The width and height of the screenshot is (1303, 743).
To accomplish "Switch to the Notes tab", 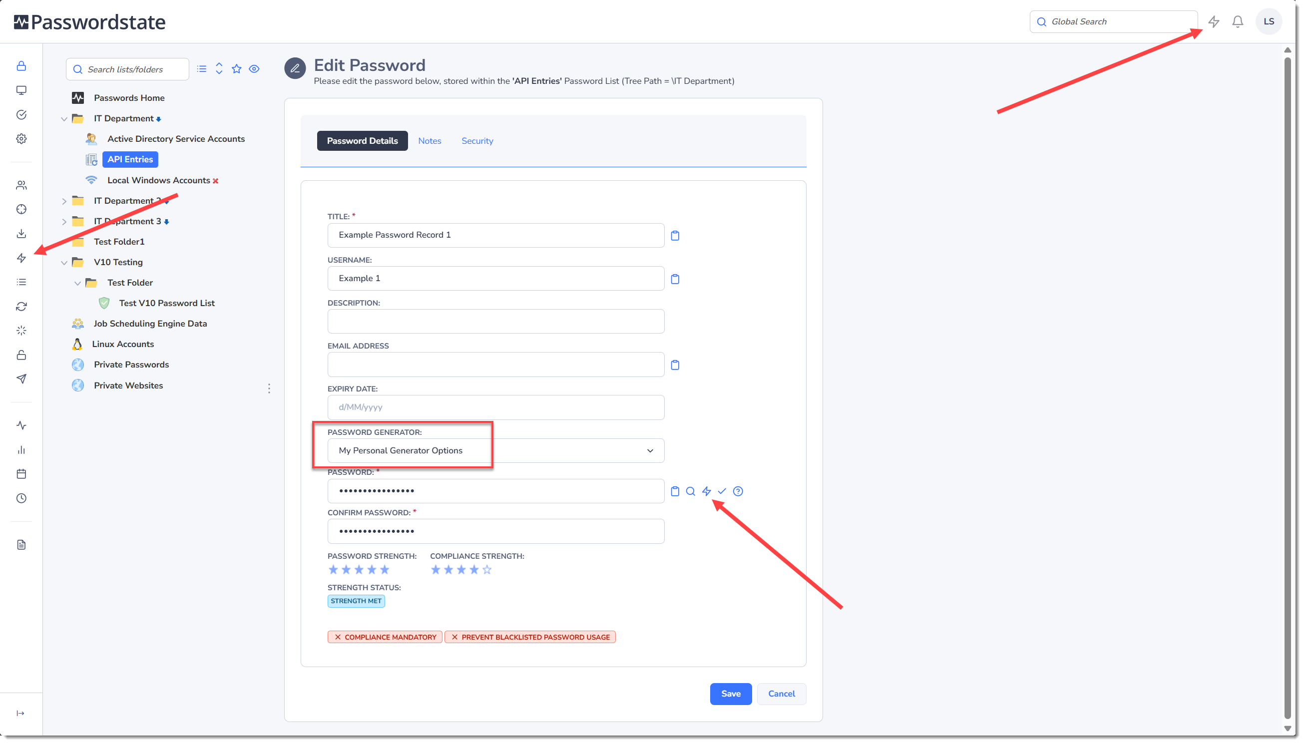I will tap(430, 141).
